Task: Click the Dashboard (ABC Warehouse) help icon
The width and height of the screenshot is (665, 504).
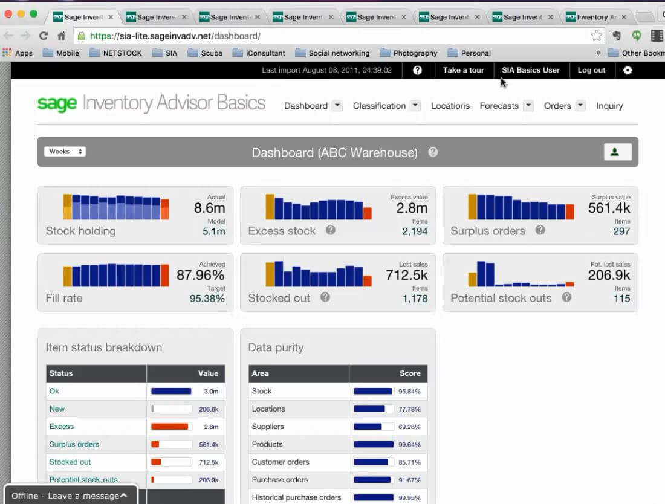Action: (433, 153)
